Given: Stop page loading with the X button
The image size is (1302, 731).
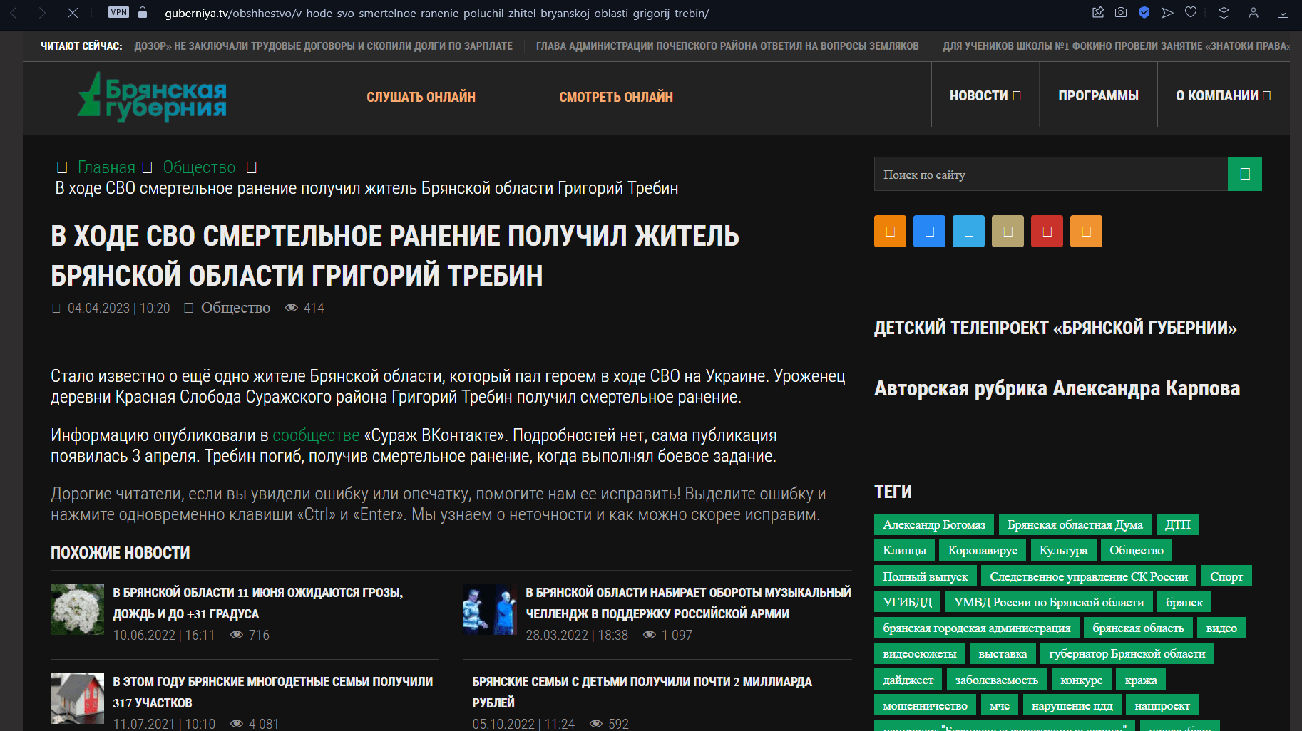Looking at the screenshot, I should [x=73, y=13].
